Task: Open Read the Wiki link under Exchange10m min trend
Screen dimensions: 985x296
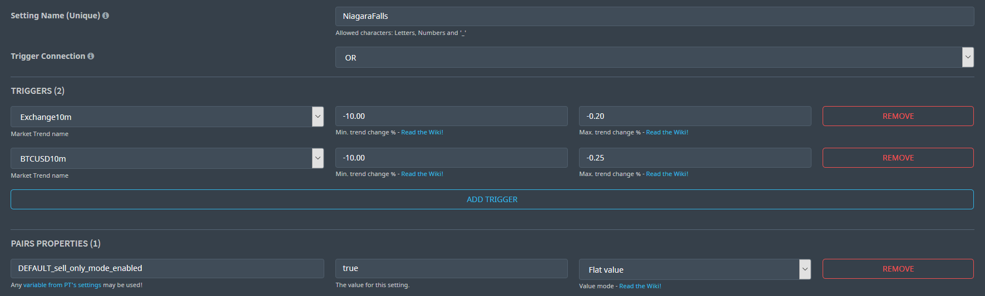Action: pos(422,132)
